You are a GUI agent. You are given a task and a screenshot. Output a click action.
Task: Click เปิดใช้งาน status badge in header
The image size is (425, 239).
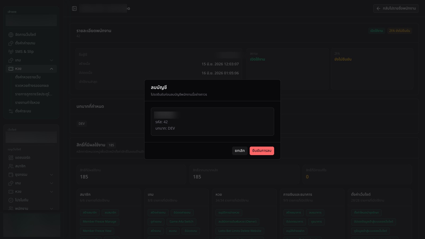(377, 31)
